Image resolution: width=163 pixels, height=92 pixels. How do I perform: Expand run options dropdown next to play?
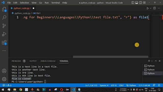tap(151, 8)
